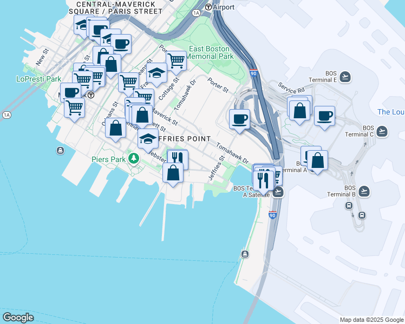This screenshot has height=324, width=405.
Task: Click the coffee cup marker near Terminal C
Action: pos(324,117)
